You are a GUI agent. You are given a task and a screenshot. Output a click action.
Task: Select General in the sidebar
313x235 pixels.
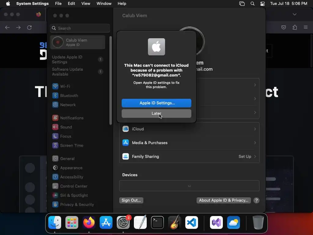pos(78,159)
